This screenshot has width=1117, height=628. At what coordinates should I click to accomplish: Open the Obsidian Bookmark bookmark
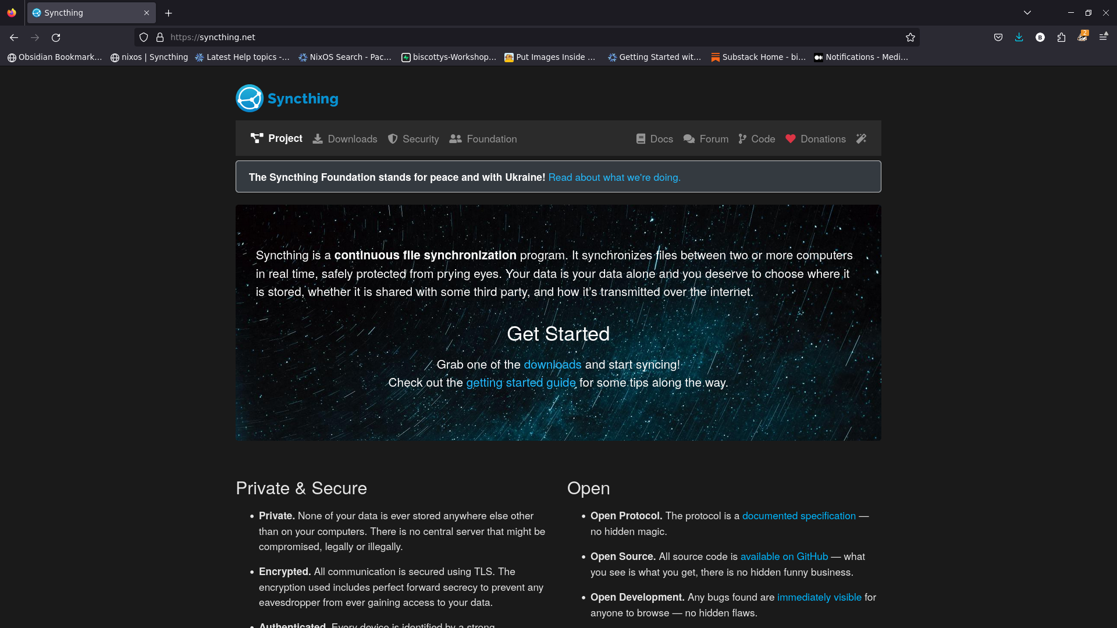55,57
